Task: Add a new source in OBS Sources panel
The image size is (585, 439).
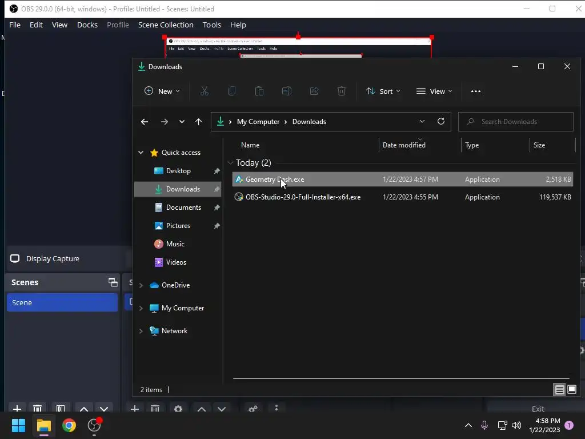Action: [135, 409]
